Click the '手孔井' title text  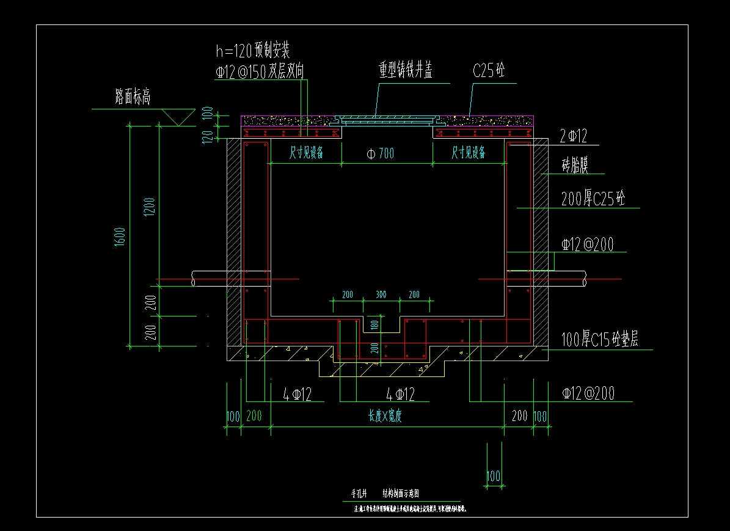pyautogui.click(x=359, y=493)
